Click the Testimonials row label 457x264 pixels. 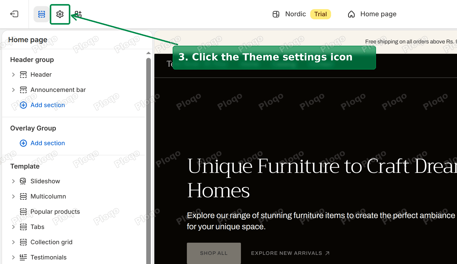tap(48, 257)
